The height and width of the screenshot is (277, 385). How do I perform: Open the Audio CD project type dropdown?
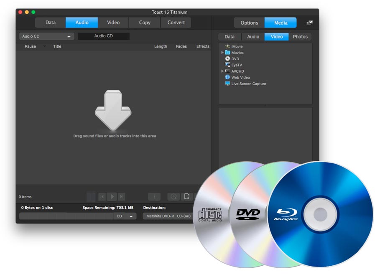pos(47,36)
